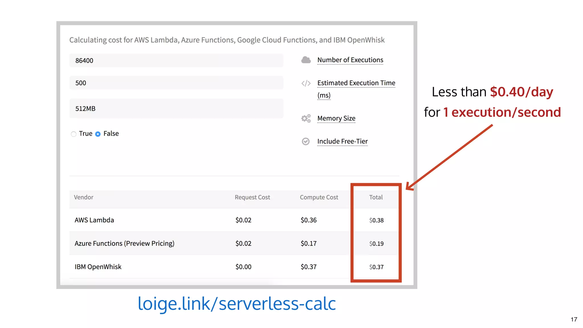Click AWS Lambda total $0.38
The width and height of the screenshot is (583, 328).
pyautogui.click(x=376, y=220)
